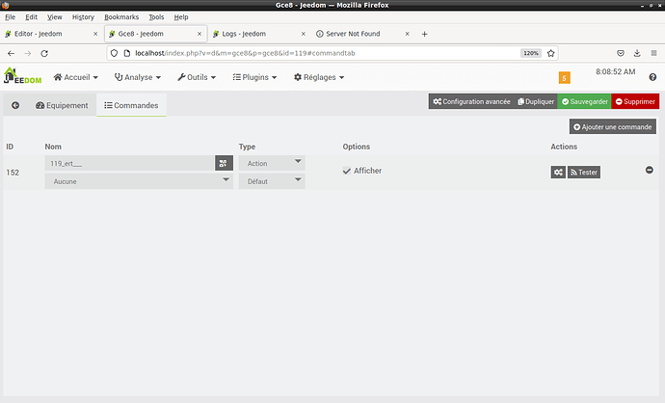
Task: Click the orange messages badge showing 5
Action: pos(565,78)
